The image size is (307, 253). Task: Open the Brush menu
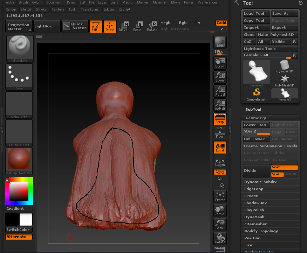pos(23,2)
